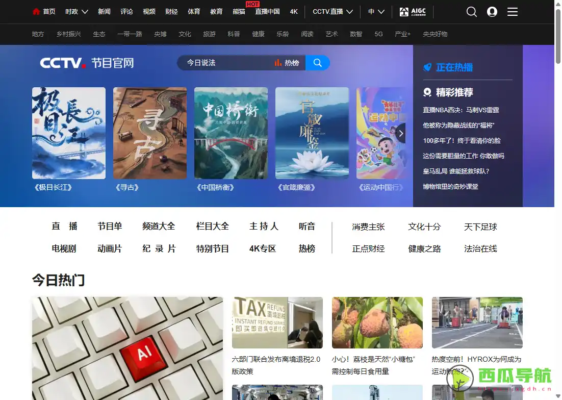The width and height of the screenshot is (562, 400).
Task: Select 乡村振兴 in secondary nav
Action: click(69, 34)
